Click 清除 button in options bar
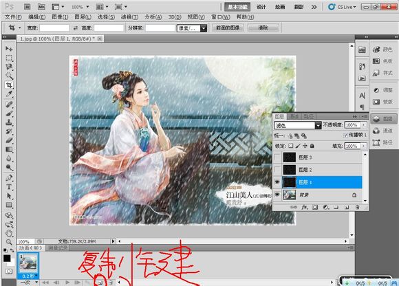The height and width of the screenshot is (286, 399). pyautogui.click(x=263, y=27)
